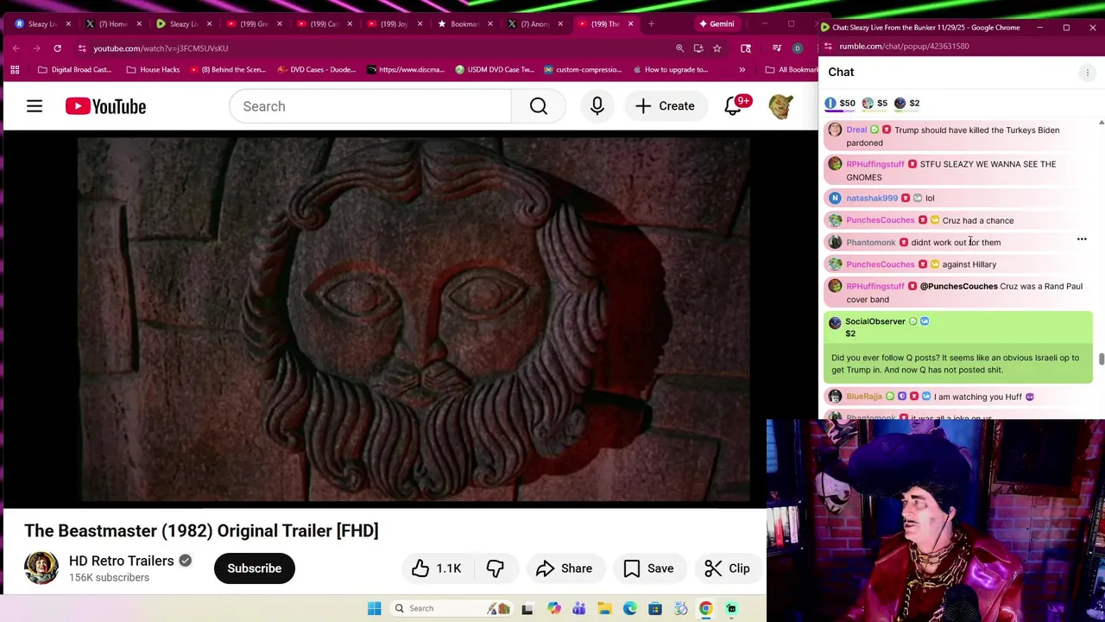Open All Bookmarks folder

792,69
